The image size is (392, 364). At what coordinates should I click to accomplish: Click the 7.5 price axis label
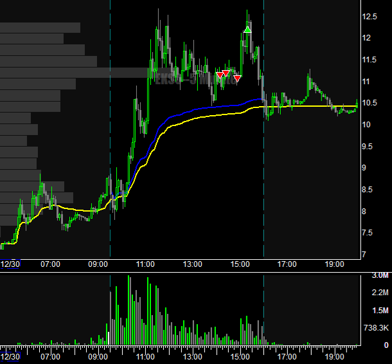367,233
